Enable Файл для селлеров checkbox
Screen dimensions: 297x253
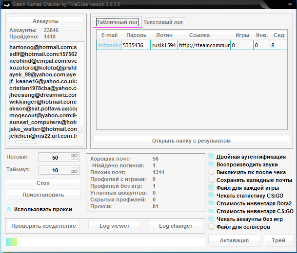(211, 227)
